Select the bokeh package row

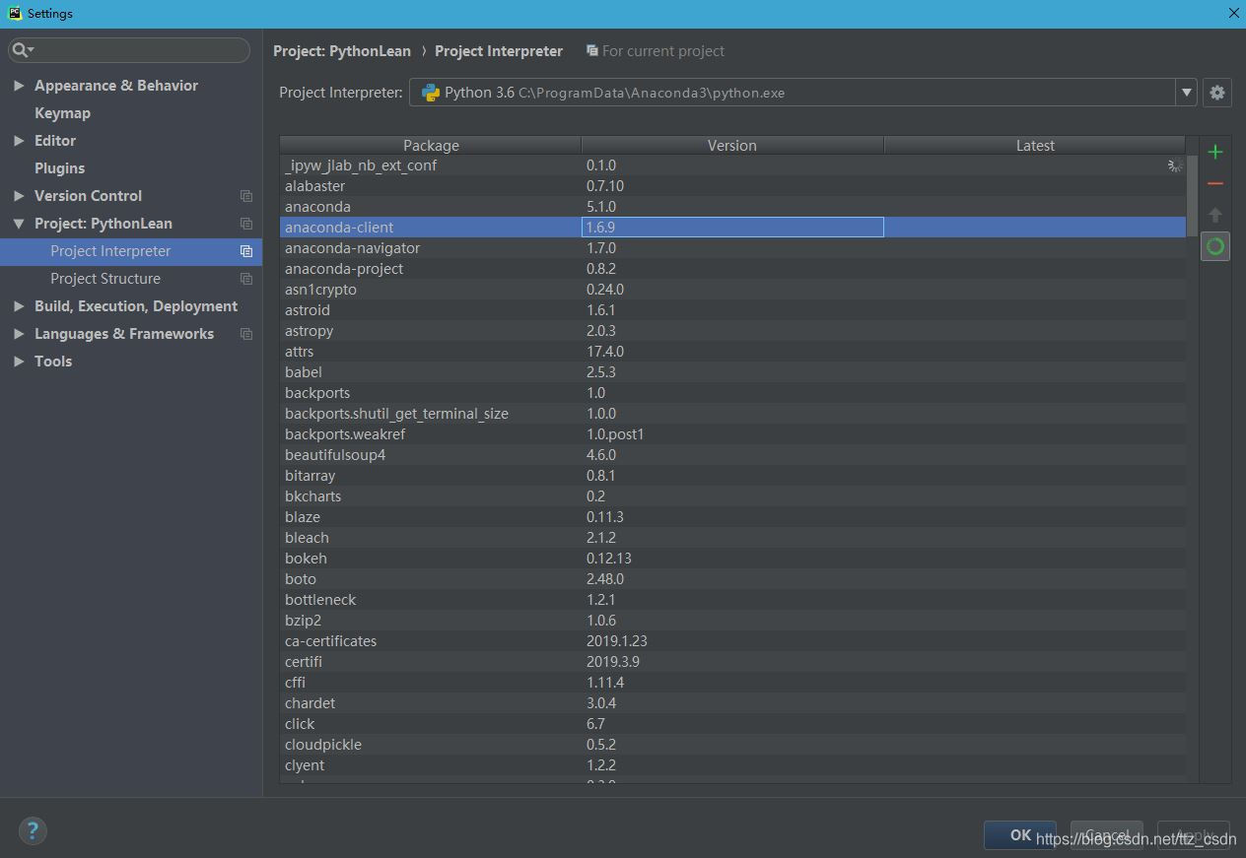point(732,559)
